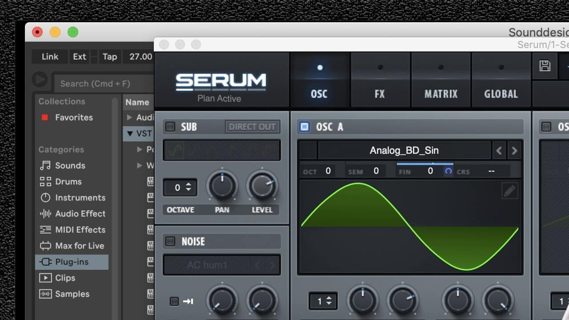Enable the OSC B power toggle
This screenshot has height=320, width=569.
pos(546,127)
